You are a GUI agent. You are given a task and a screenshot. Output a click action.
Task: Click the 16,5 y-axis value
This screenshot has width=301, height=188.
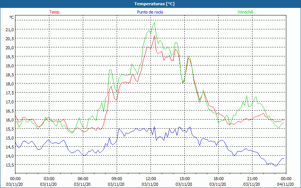10,111
